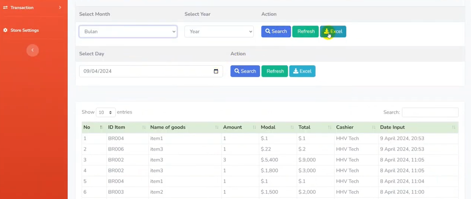Sort by Cashier column arrows
471x199 pixels.
click(x=373, y=128)
